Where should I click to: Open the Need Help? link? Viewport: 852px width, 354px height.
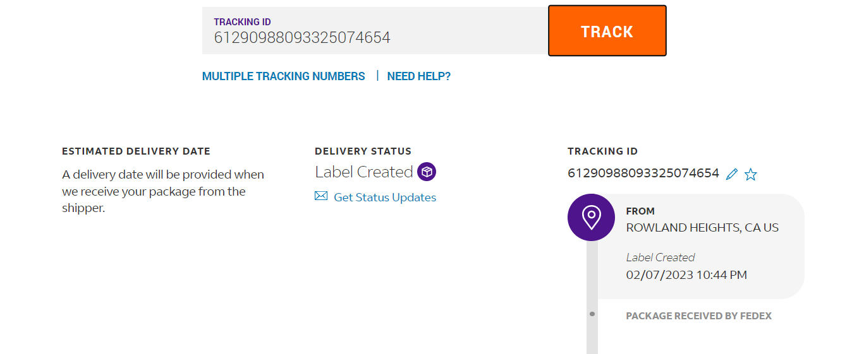point(418,76)
